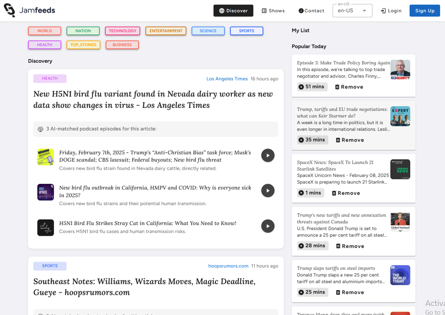The image size is (445, 315).
Task: Open the Friday February 7th episode title
Action: pyautogui.click(x=155, y=156)
